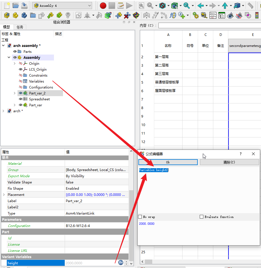Check the Evaluate function checkbox
Image resolution: width=261 pixels, height=268 pixels.
point(201,217)
